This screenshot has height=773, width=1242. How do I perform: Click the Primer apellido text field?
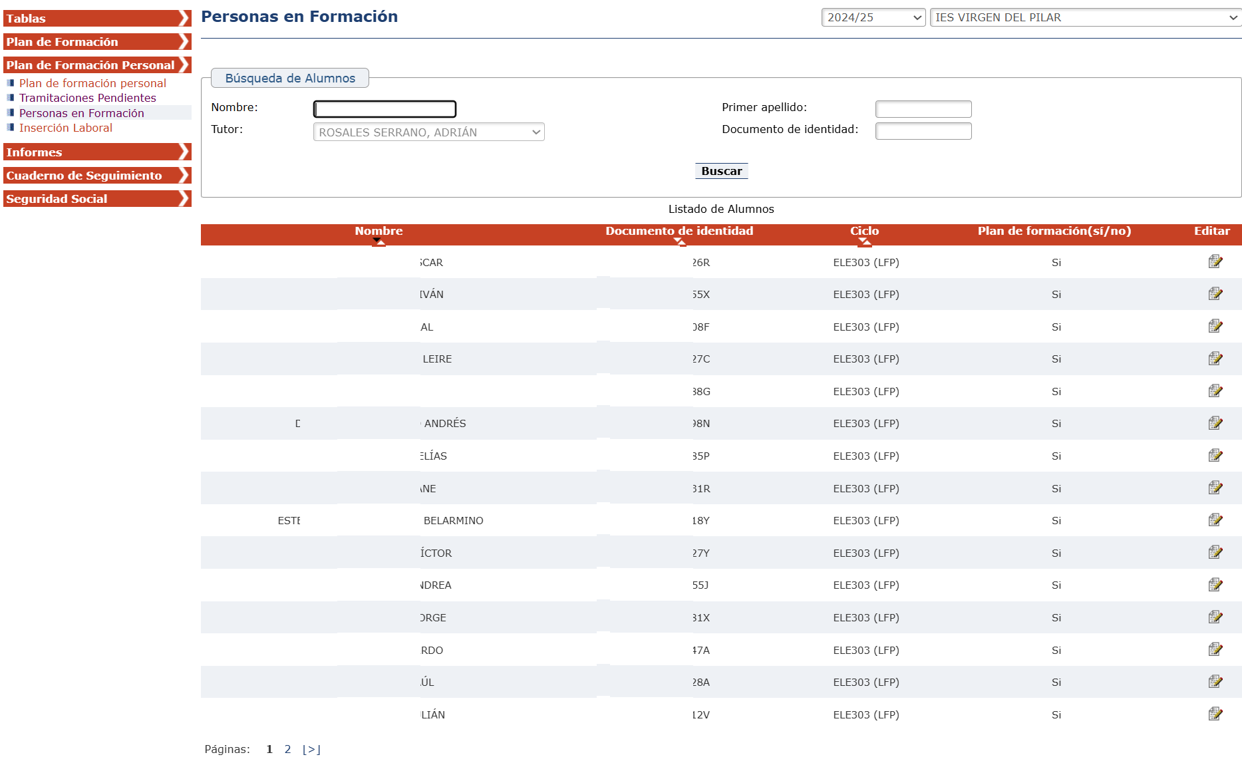click(923, 109)
